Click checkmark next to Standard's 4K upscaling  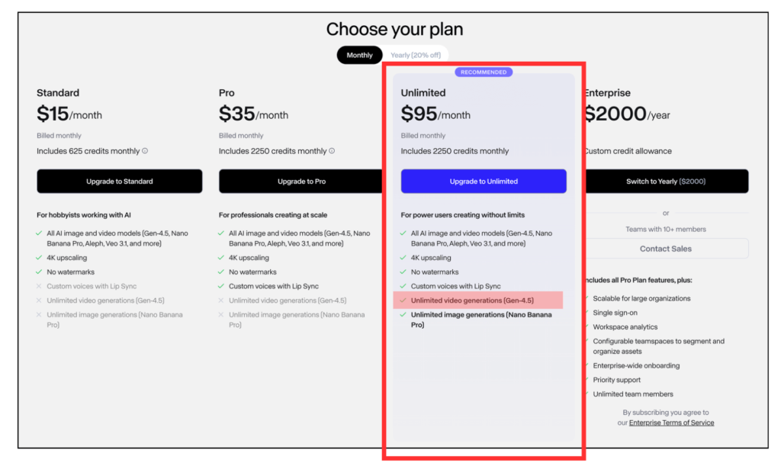(39, 258)
